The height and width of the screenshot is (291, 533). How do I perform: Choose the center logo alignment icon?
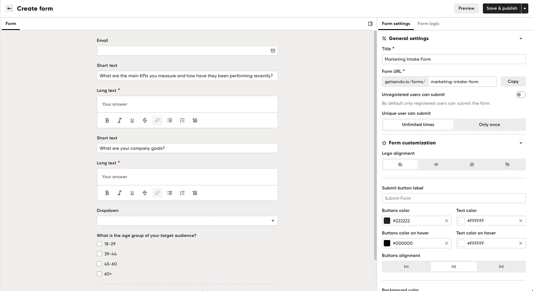pos(436,165)
